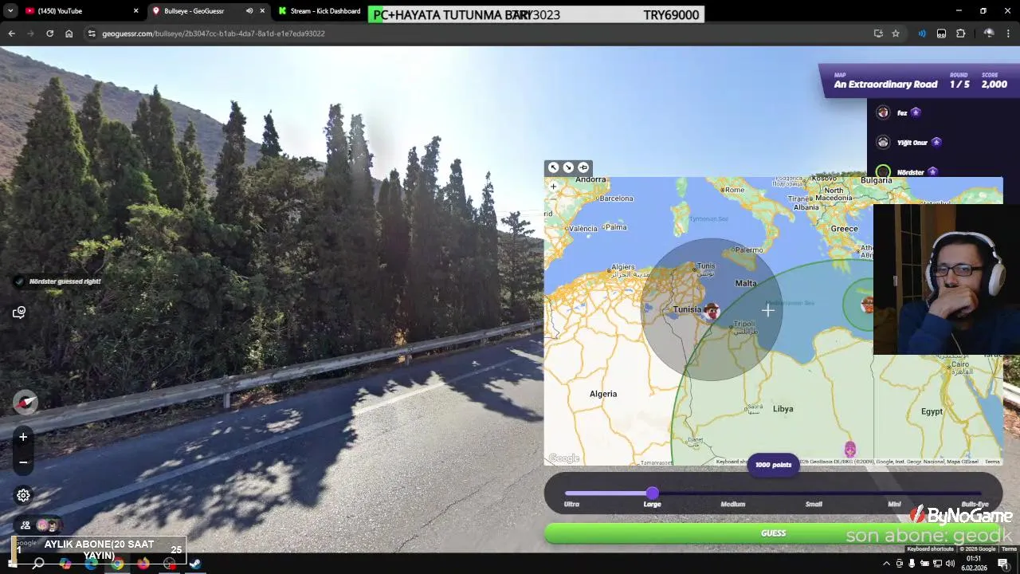This screenshot has height=574, width=1020.
Task: Close the YouTube tab
Action: click(135, 11)
